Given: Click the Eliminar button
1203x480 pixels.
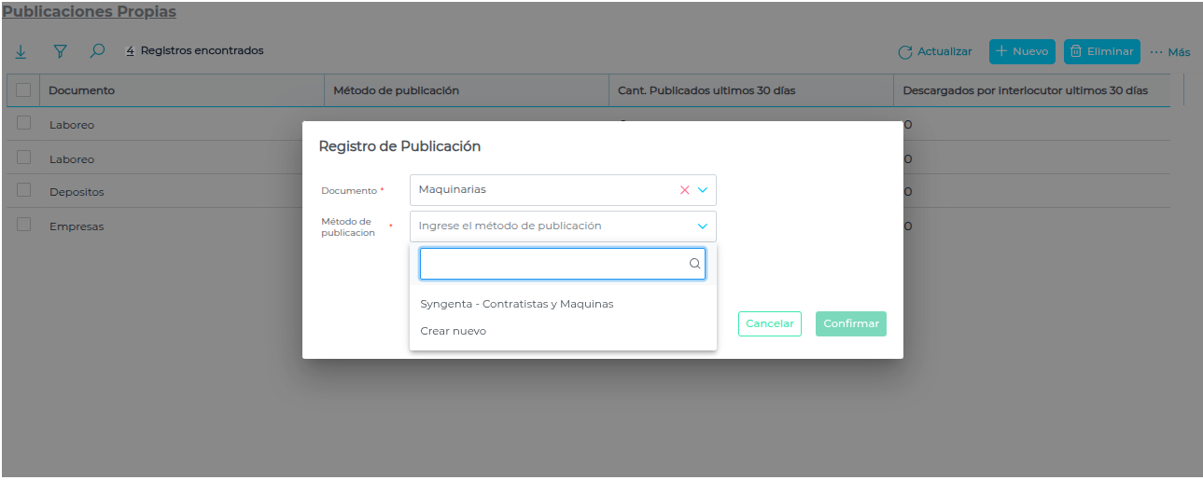Looking at the screenshot, I should (1102, 52).
